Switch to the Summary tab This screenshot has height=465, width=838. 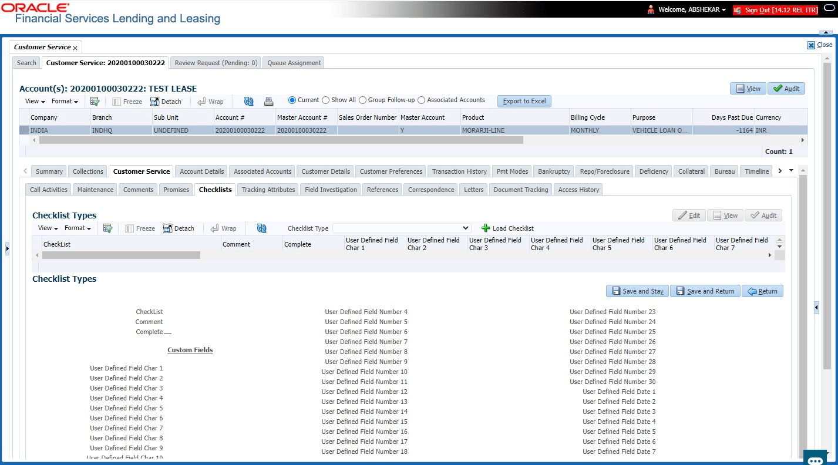point(49,171)
